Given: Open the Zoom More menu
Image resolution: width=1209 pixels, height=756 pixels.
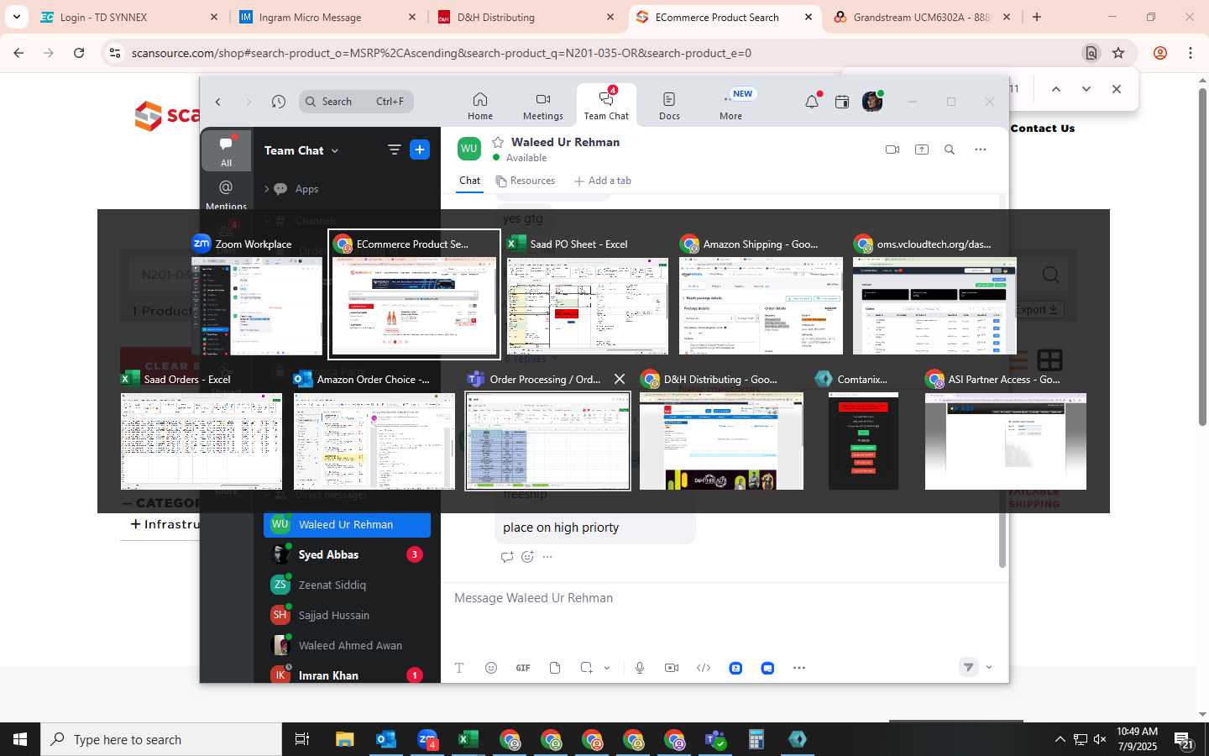Looking at the screenshot, I should pos(730,107).
